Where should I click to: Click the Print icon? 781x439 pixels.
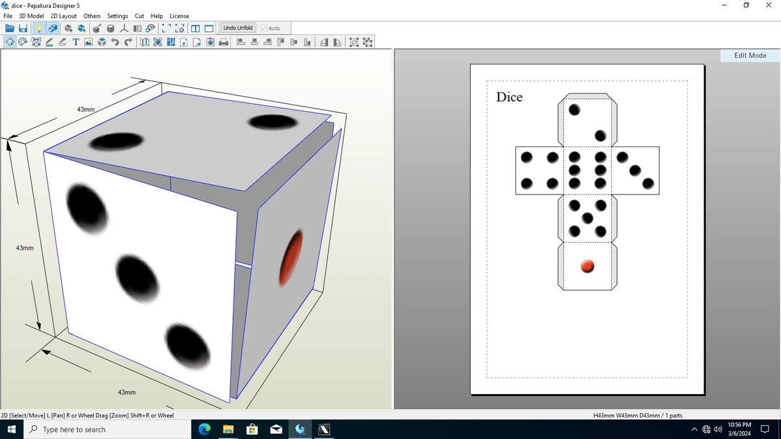click(223, 42)
